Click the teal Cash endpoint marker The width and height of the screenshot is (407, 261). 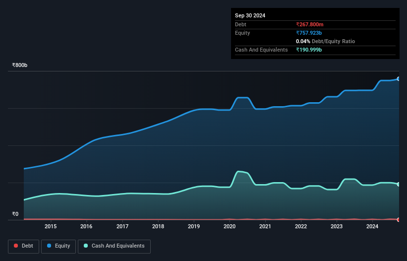(399, 184)
